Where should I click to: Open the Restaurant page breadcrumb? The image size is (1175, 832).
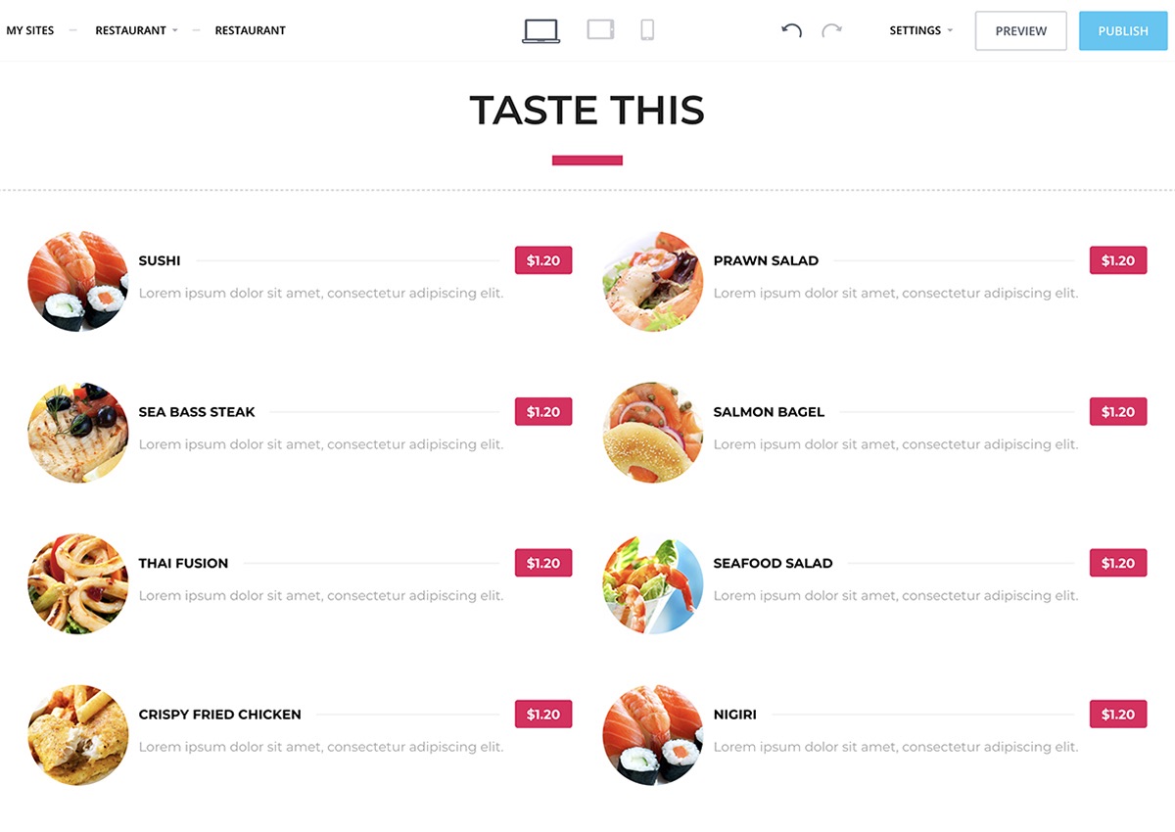tap(250, 30)
